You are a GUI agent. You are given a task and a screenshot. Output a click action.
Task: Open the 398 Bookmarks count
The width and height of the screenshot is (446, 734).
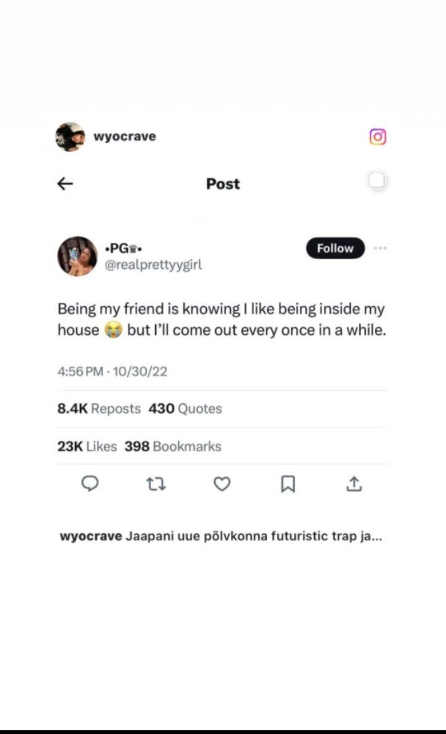click(x=173, y=446)
